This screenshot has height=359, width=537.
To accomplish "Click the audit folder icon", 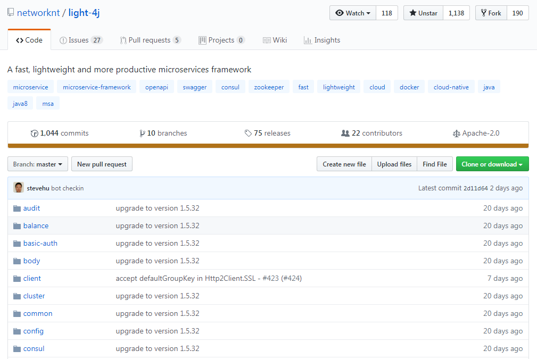I will [16, 208].
